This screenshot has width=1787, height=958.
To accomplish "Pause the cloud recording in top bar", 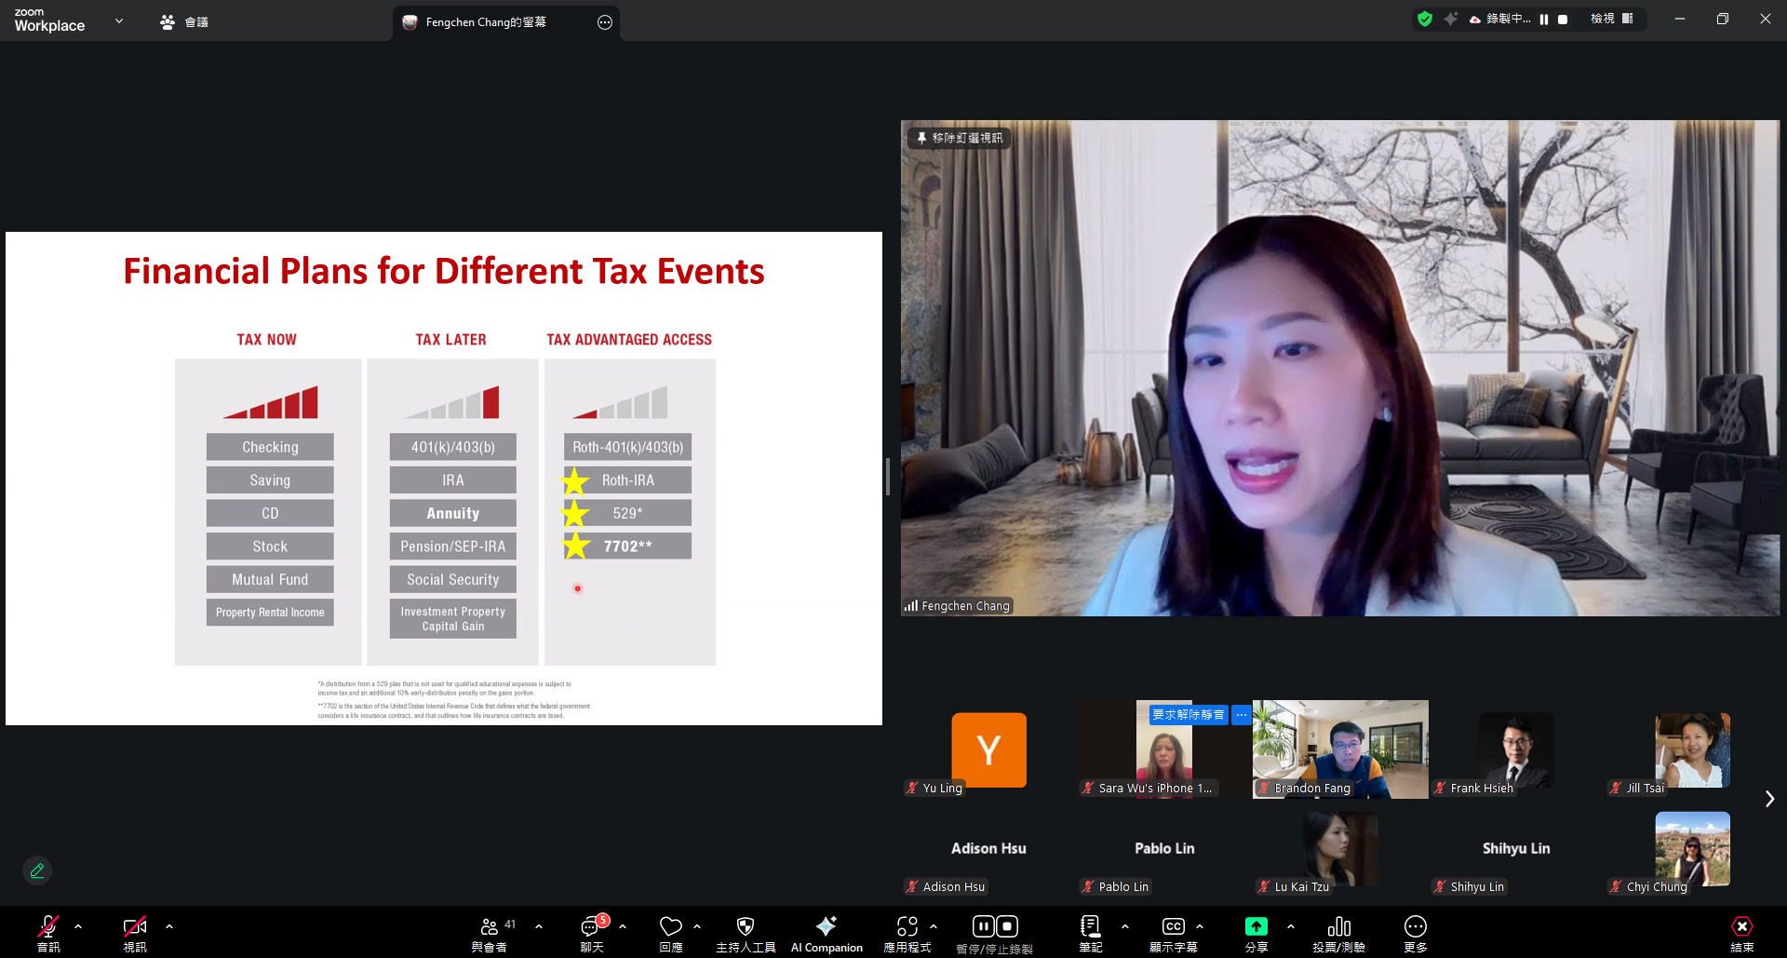I will 1544,19.
